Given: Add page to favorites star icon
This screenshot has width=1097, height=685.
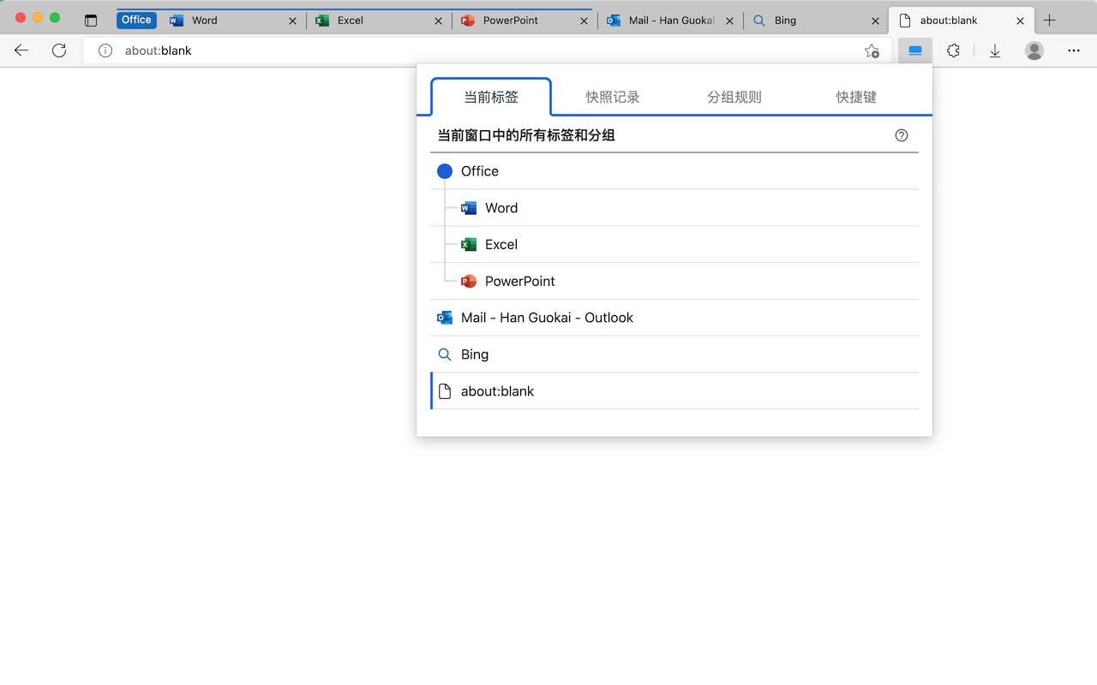Looking at the screenshot, I should tap(872, 51).
